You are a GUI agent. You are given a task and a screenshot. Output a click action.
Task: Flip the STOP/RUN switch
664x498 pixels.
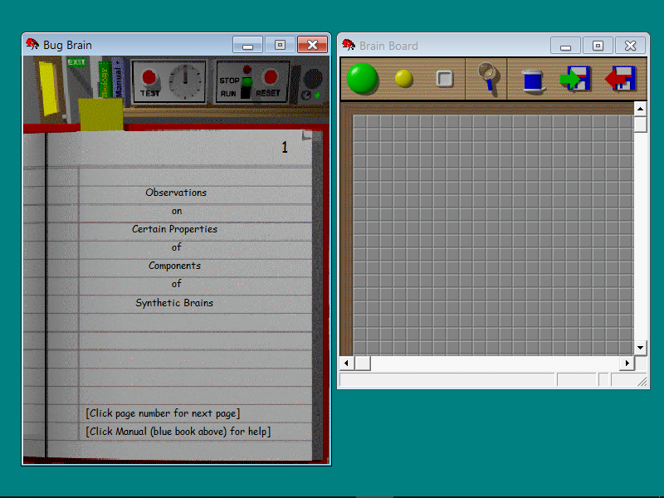(246, 86)
